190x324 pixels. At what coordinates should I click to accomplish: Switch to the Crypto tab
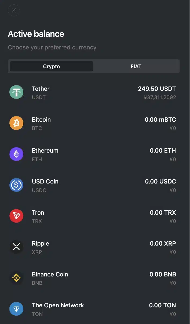click(52, 66)
